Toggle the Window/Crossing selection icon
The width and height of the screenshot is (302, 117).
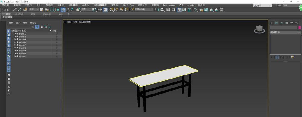[57, 10]
